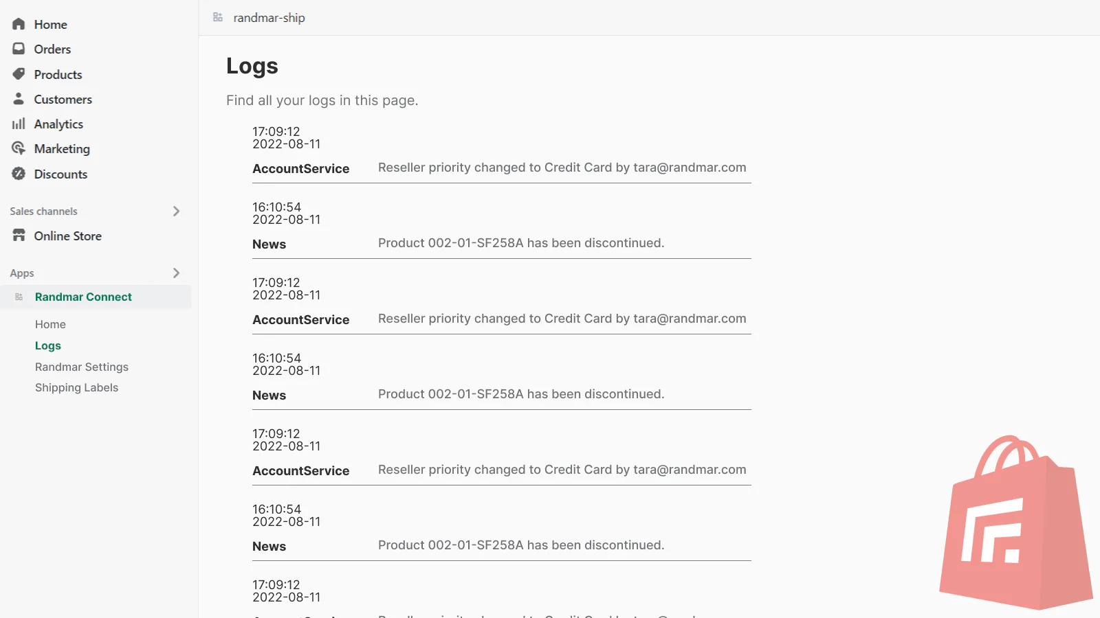Click the Products tag icon

[x=19, y=74]
